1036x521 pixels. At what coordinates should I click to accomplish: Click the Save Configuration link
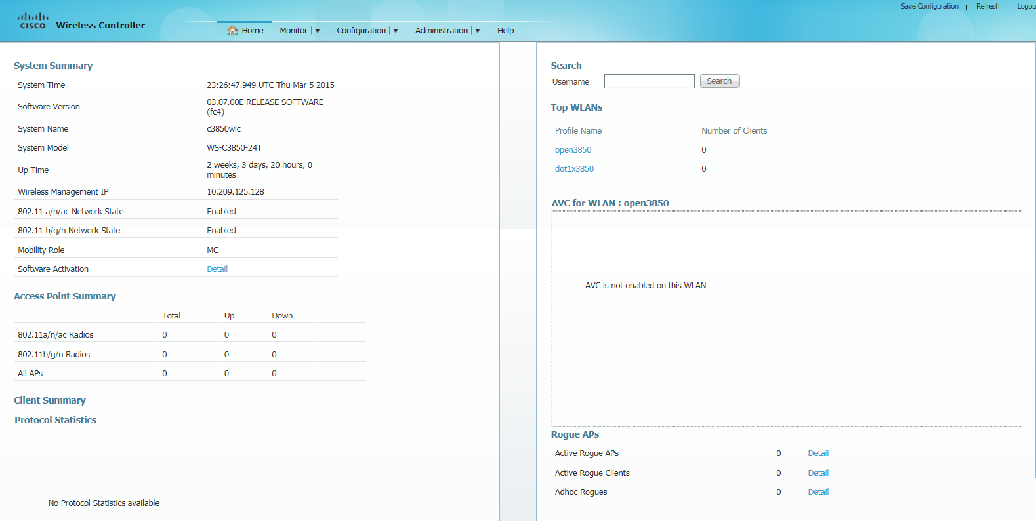929,6
